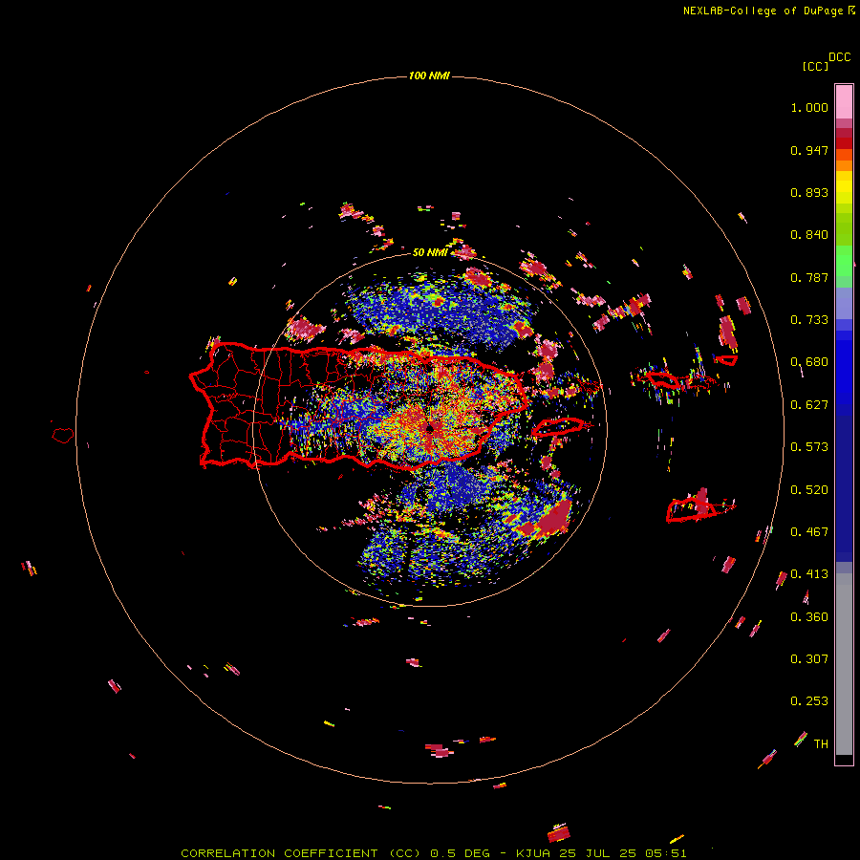The height and width of the screenshot is (860, 860).
Task: Pick the gray color bar segment
Action: (x=844, y=664)
